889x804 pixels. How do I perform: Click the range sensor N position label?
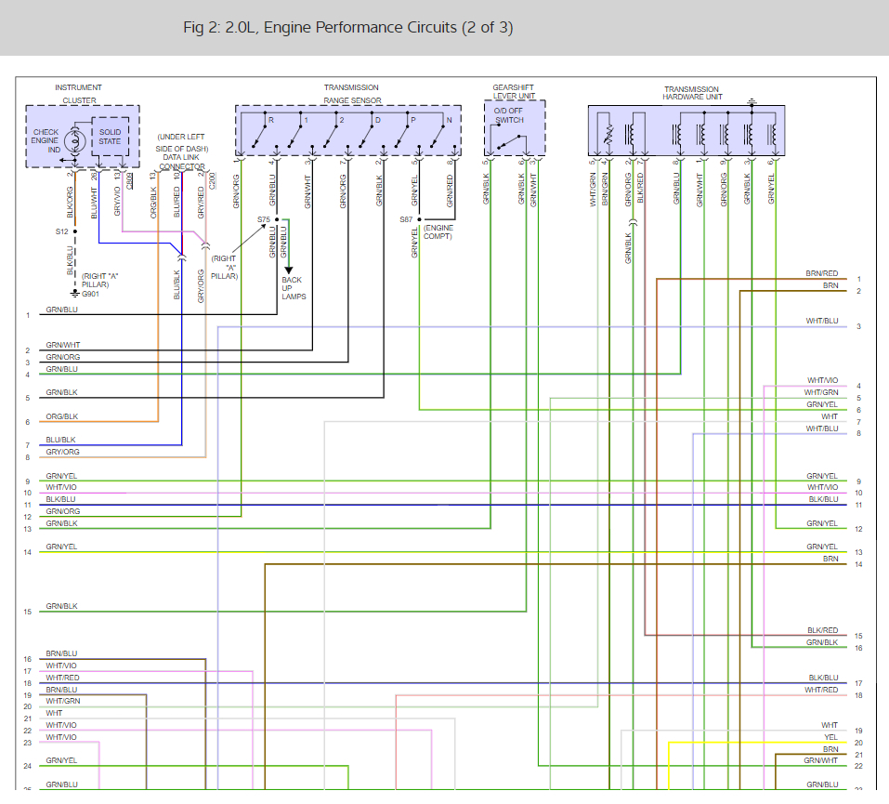(449, 120)
